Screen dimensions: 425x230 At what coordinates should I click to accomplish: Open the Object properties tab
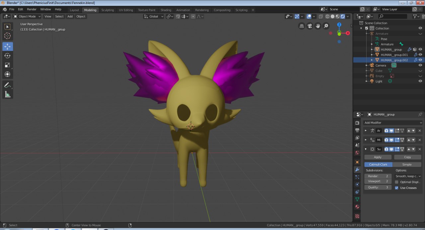[x=357, y=162]
